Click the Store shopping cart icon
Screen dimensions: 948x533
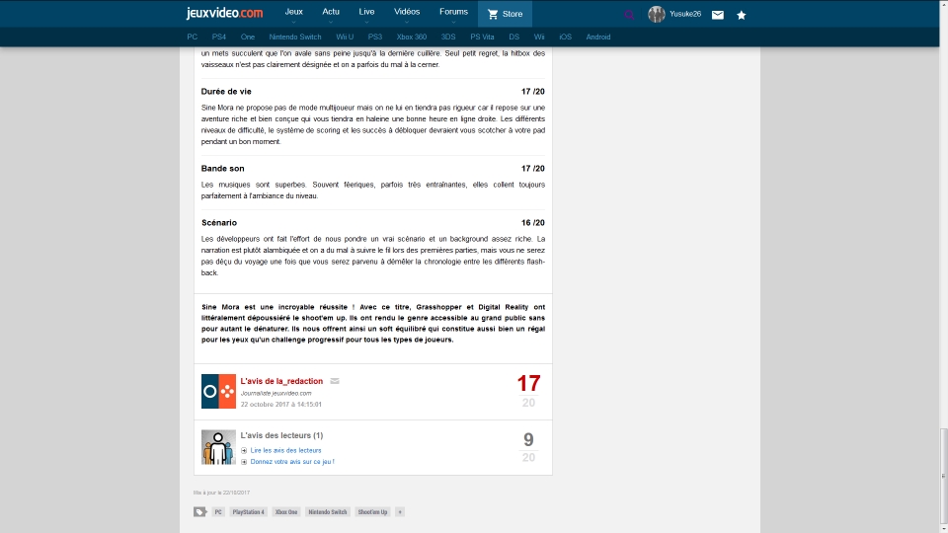point(493,14)
